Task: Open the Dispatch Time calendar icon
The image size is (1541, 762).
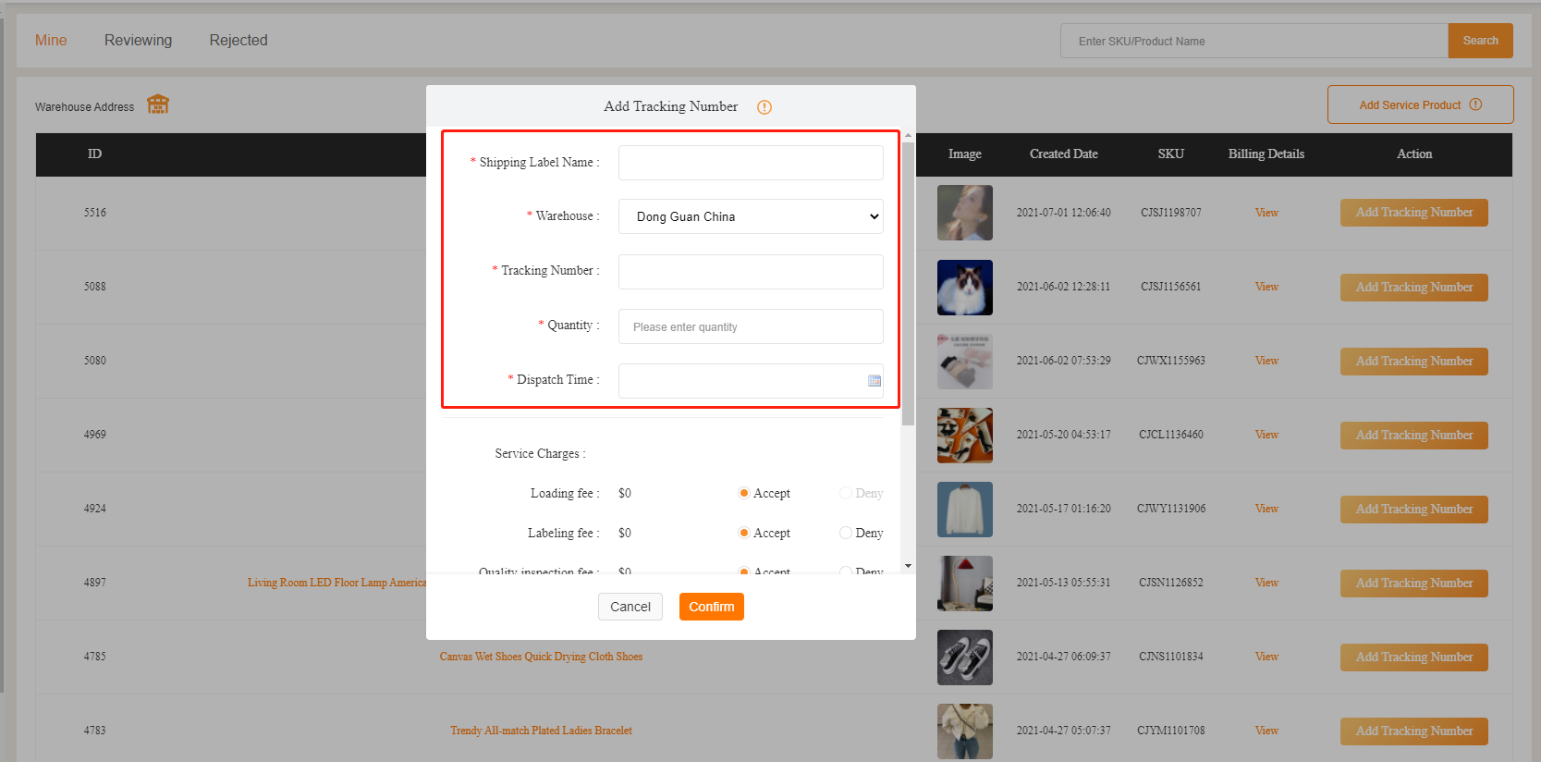Action: (874, 381)
